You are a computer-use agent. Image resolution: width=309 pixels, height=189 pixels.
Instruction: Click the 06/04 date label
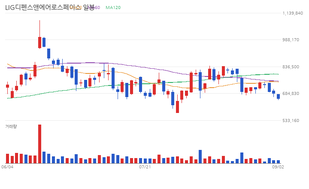point(7,167)
